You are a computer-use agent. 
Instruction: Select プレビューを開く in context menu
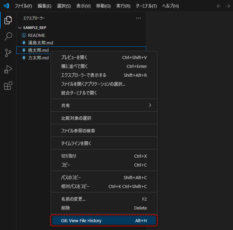tap(104, 57)
